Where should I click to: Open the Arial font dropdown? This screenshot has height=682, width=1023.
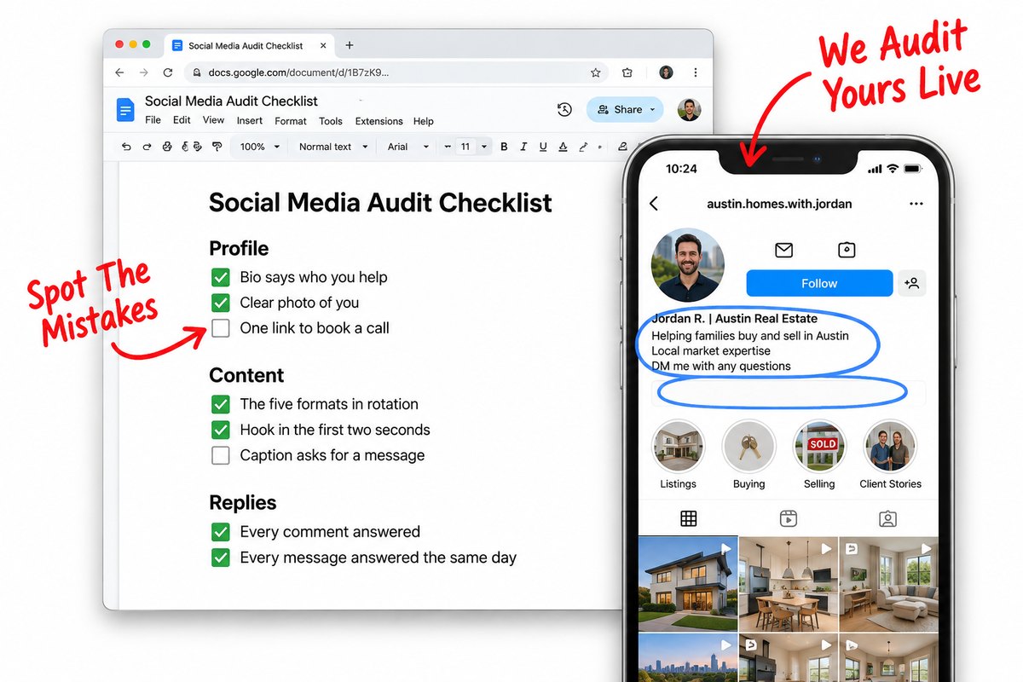(x=408, y=147)
